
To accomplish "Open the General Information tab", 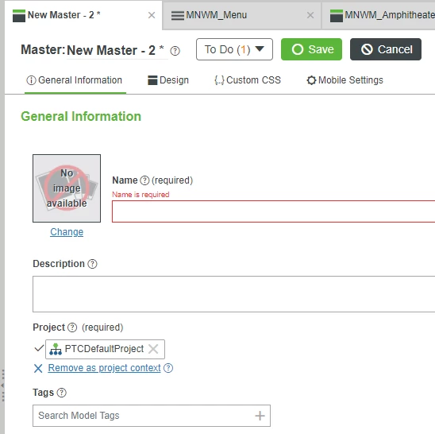I will click(75, 80).
